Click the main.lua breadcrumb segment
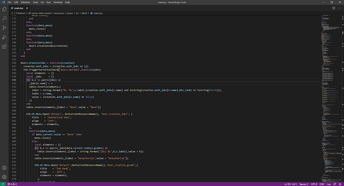Viewport: 344px width, 186px height. point(97,13)
